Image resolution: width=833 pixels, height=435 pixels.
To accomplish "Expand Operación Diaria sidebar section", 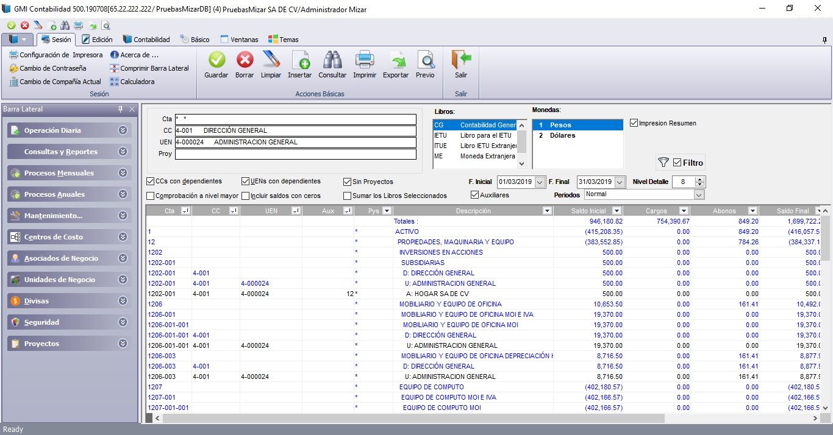I will [123, 130].
